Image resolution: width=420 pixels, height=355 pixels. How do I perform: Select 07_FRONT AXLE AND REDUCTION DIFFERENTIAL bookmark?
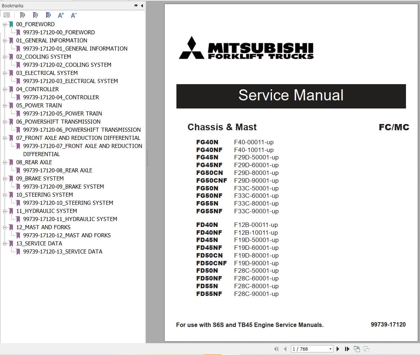78,138
